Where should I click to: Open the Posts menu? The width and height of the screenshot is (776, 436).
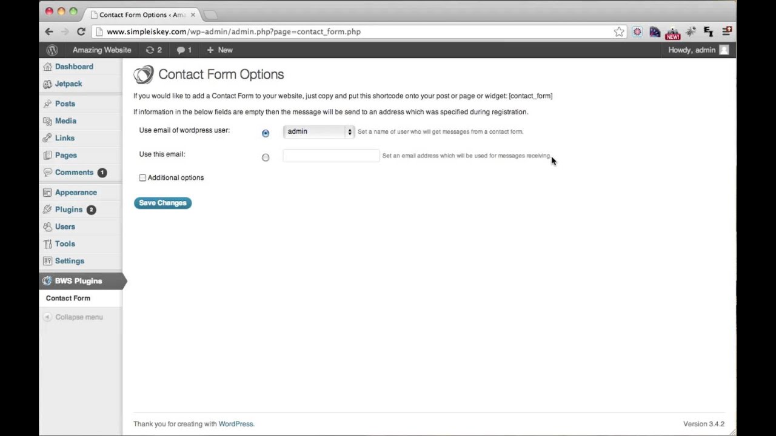coord(65,104)
